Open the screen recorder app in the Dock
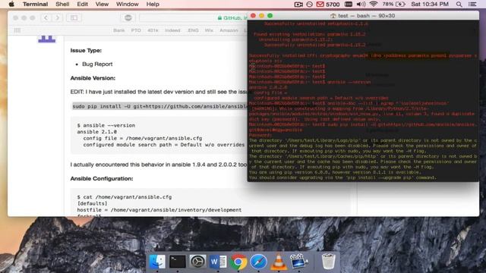 [298, 262]
